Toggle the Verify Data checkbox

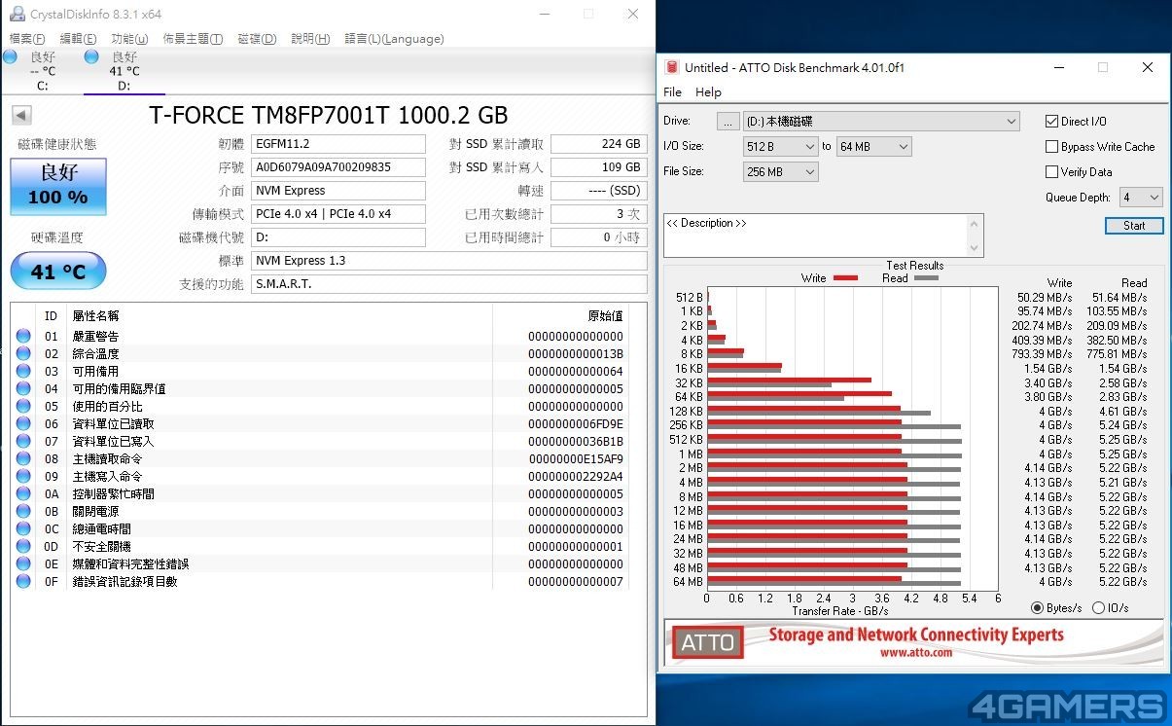(x=1051, y=172)
